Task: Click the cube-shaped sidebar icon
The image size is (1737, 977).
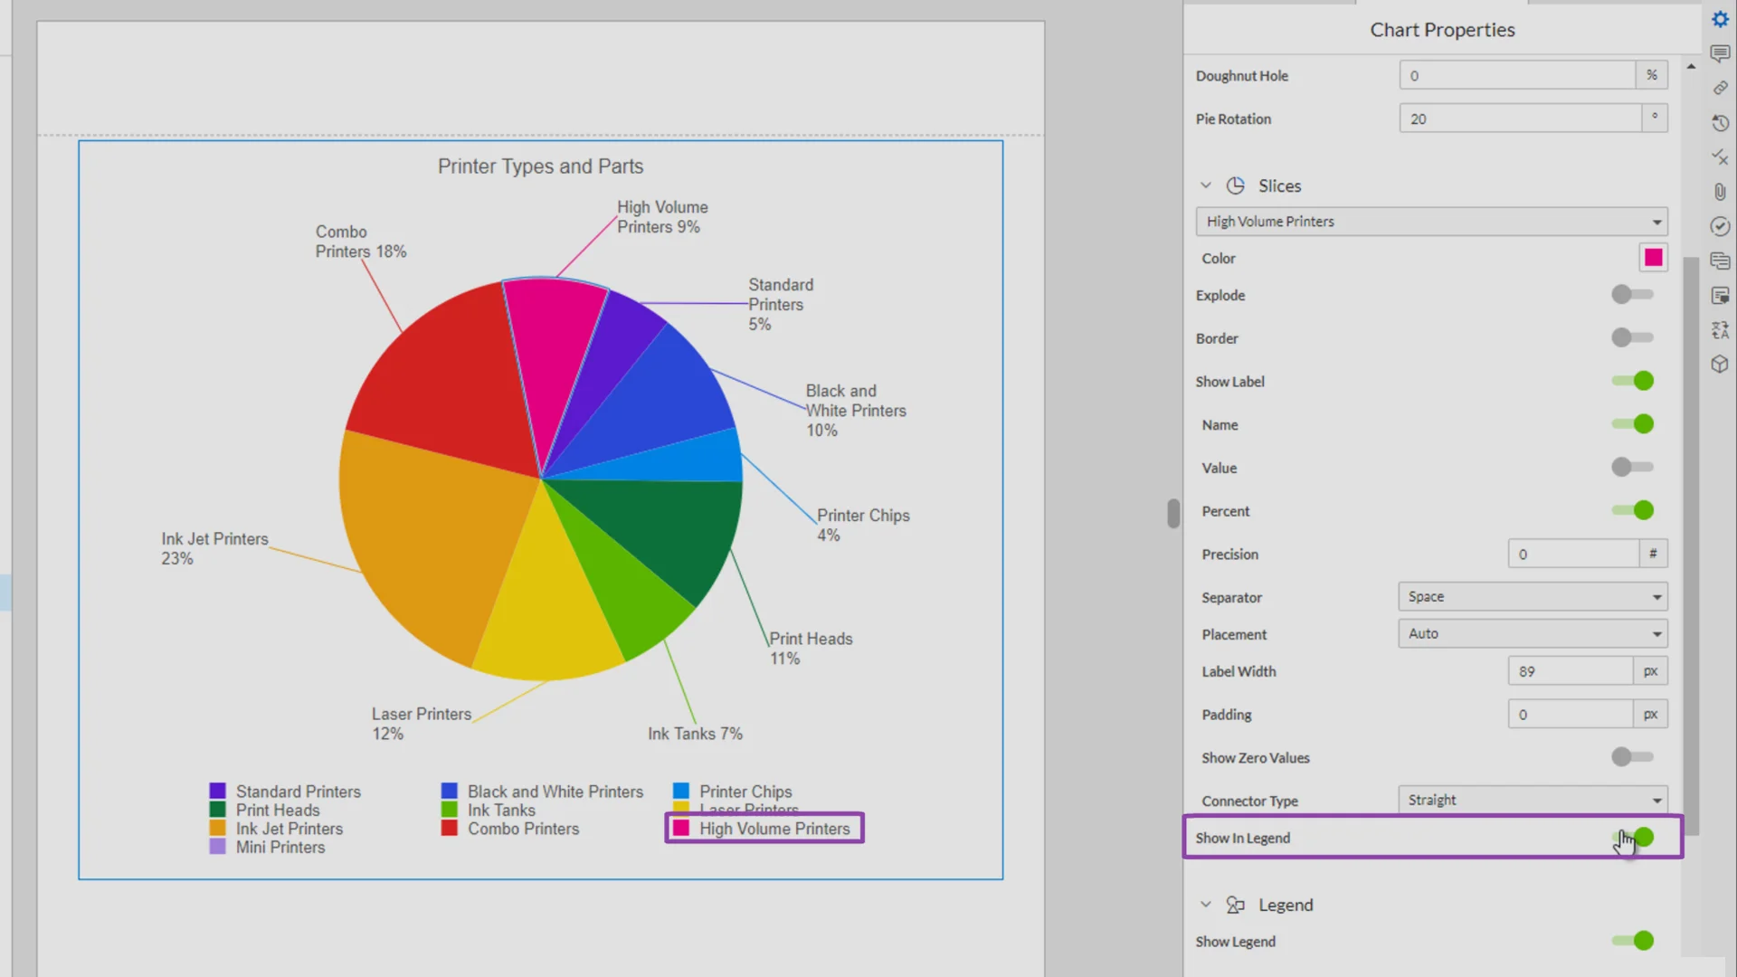Action: click(x=1720, y=365)
